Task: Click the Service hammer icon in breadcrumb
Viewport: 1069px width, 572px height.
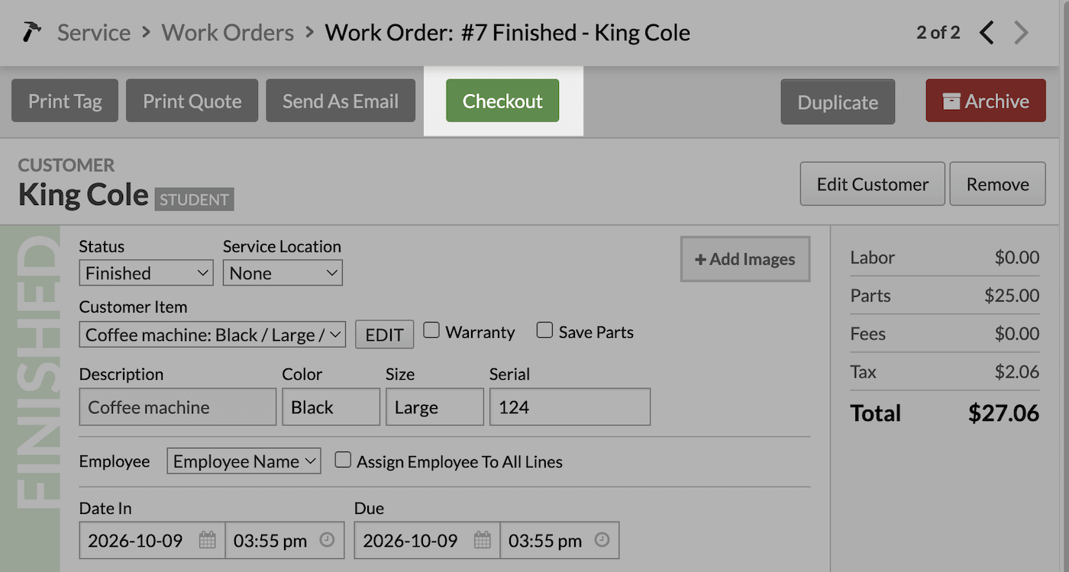Action: [32, 33]
